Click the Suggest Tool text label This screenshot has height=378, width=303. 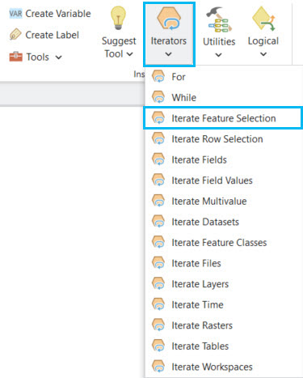pos(119,48)
